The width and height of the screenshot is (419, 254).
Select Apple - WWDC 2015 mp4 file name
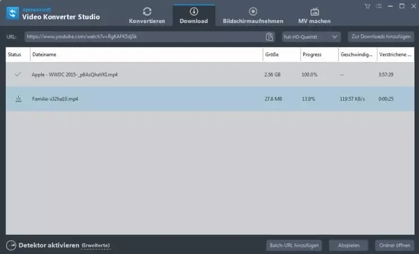coord(75,75)
